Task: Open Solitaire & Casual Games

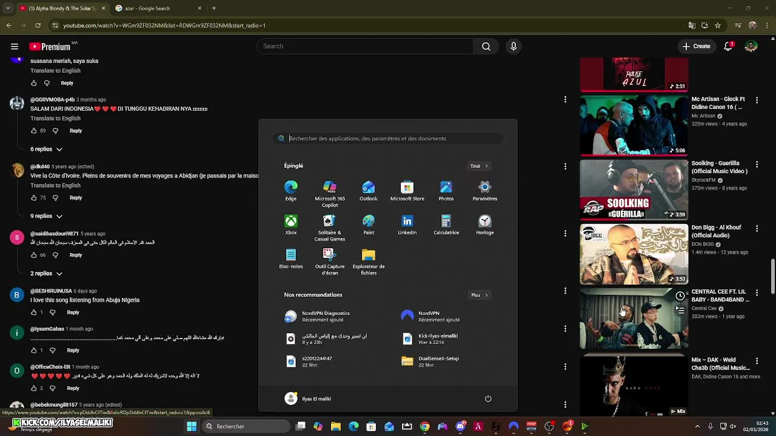Action: 330,228
